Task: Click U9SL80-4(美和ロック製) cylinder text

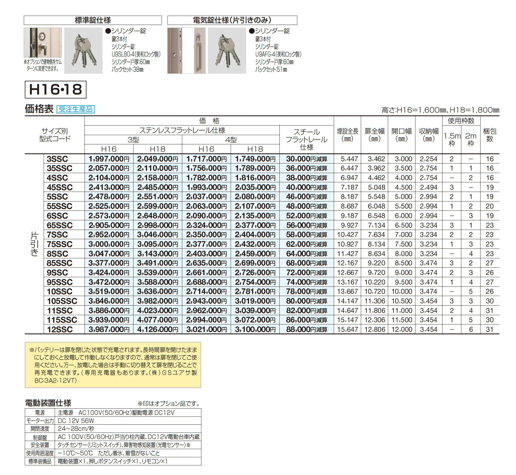Action: pos(136,54)
